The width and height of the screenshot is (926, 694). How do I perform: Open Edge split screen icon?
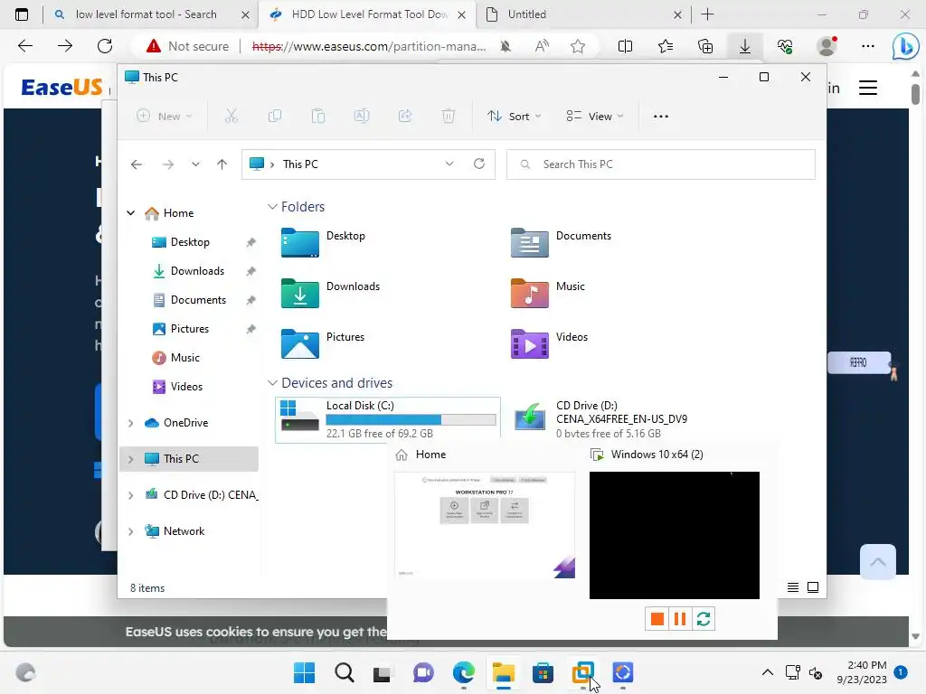[x=625, y=46]
